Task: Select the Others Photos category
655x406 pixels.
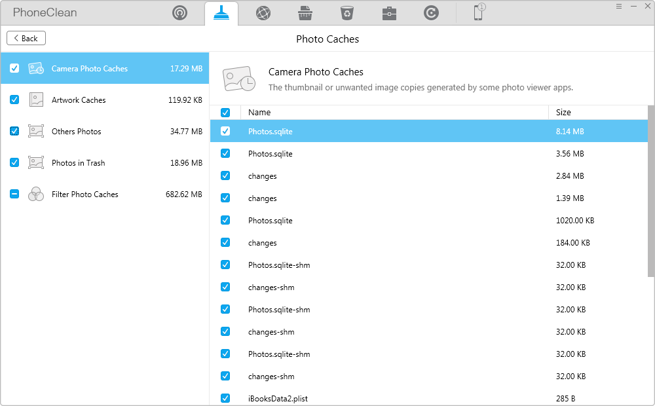Action: click(x=76, y=132)
